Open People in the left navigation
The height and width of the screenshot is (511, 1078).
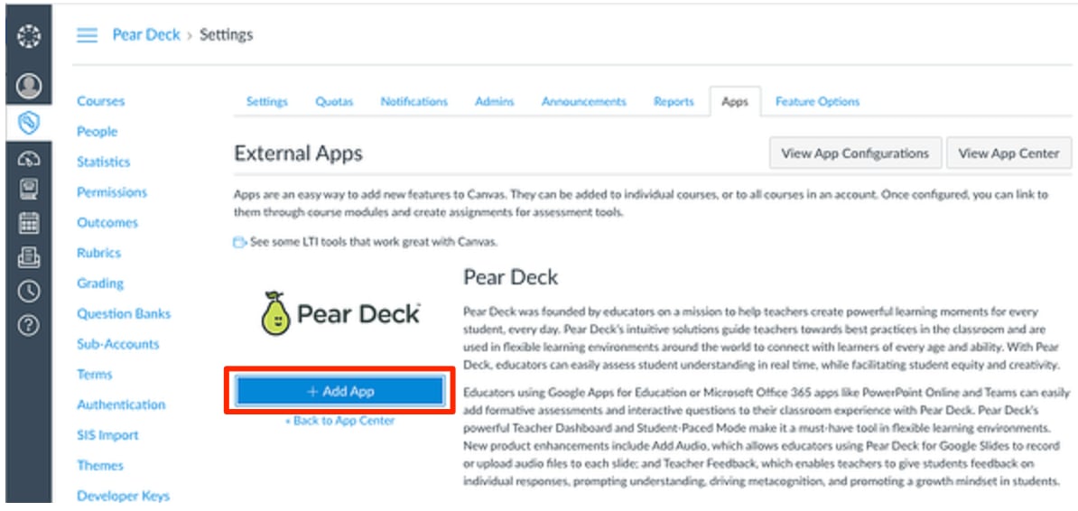point(97,131)
